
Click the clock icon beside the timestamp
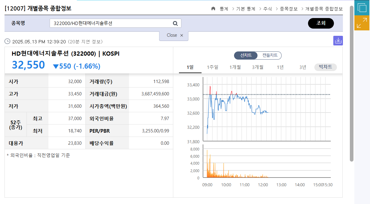pyautogui.click(x=7, y=41)
